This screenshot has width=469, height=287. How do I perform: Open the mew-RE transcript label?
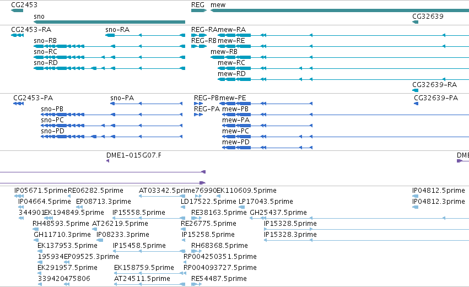(231, 41)
